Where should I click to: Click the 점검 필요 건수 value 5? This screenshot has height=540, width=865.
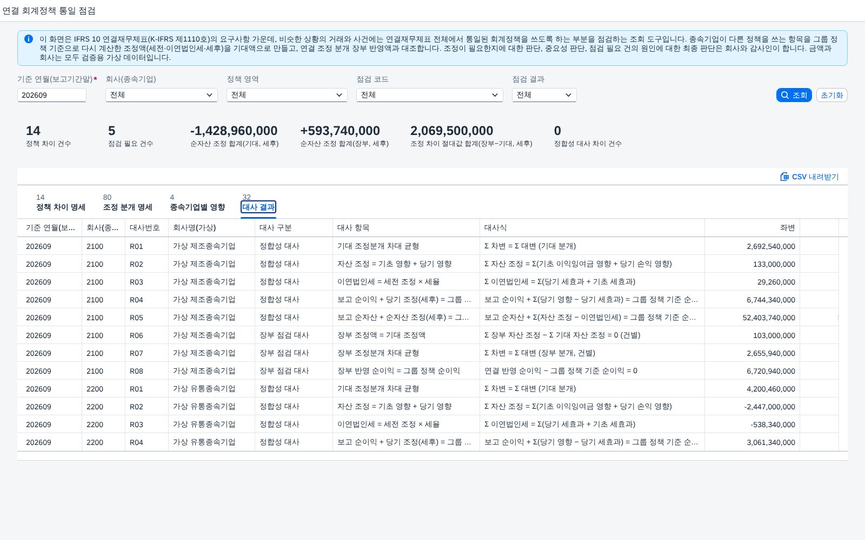112,131
